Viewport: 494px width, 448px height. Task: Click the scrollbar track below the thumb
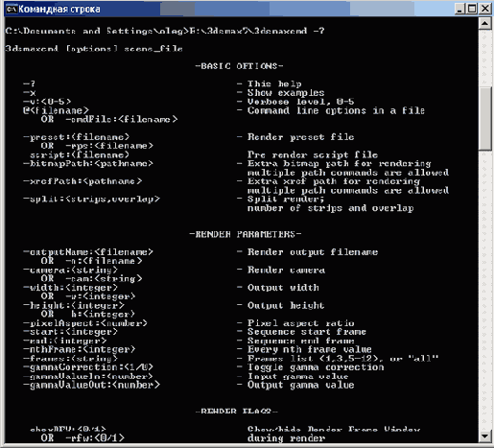coord(485,288)
